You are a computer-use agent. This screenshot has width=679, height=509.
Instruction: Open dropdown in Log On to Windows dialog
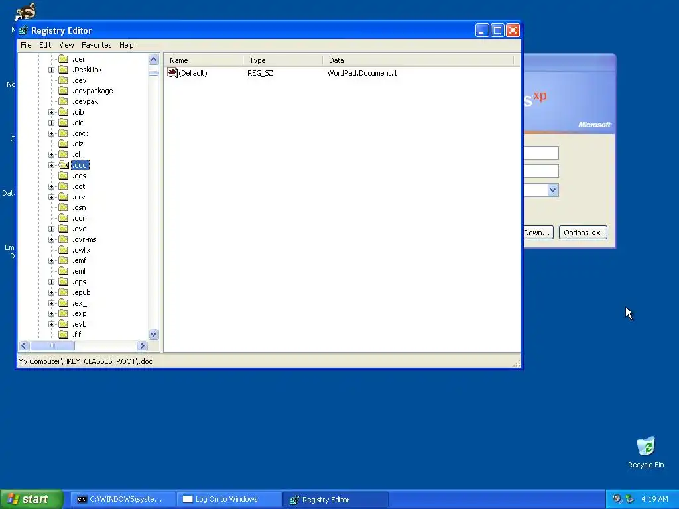(x=552, y=190)
